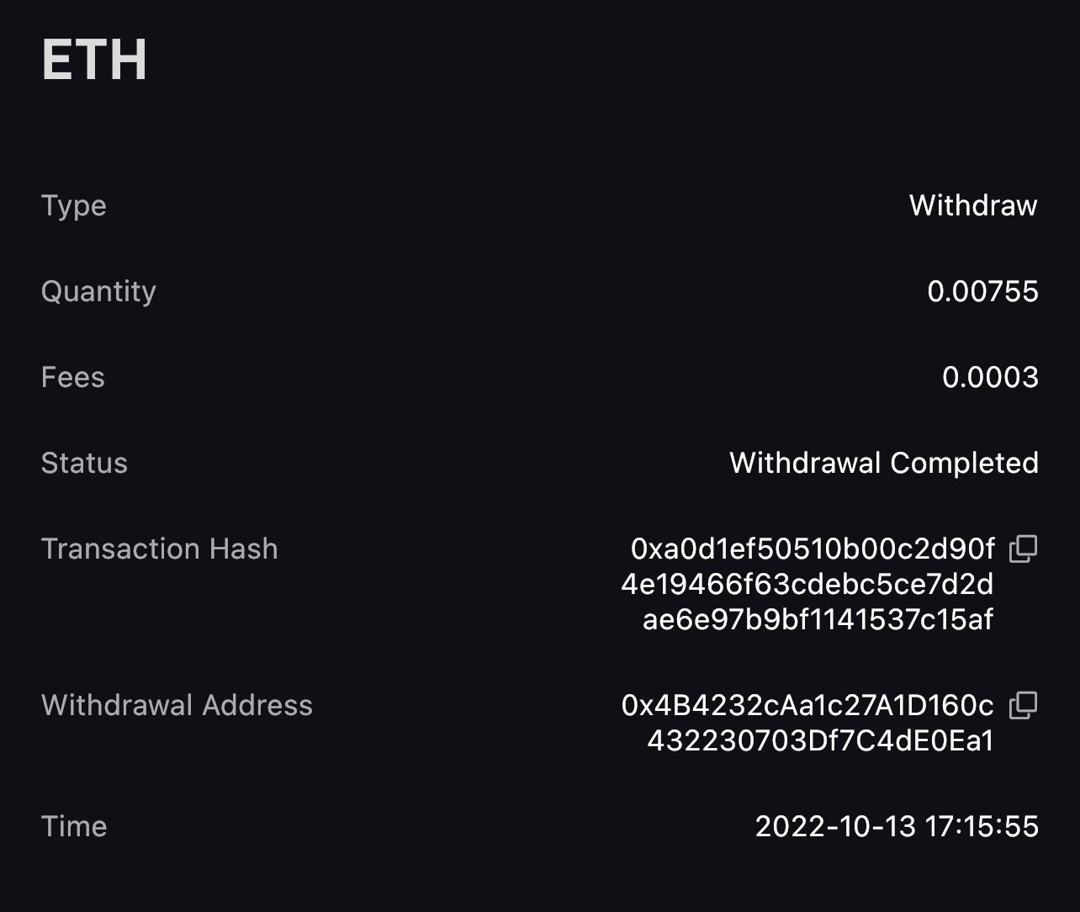The image size is (1080, 912).
Task: Click hash last line ending in c15af
Action: 818,619
